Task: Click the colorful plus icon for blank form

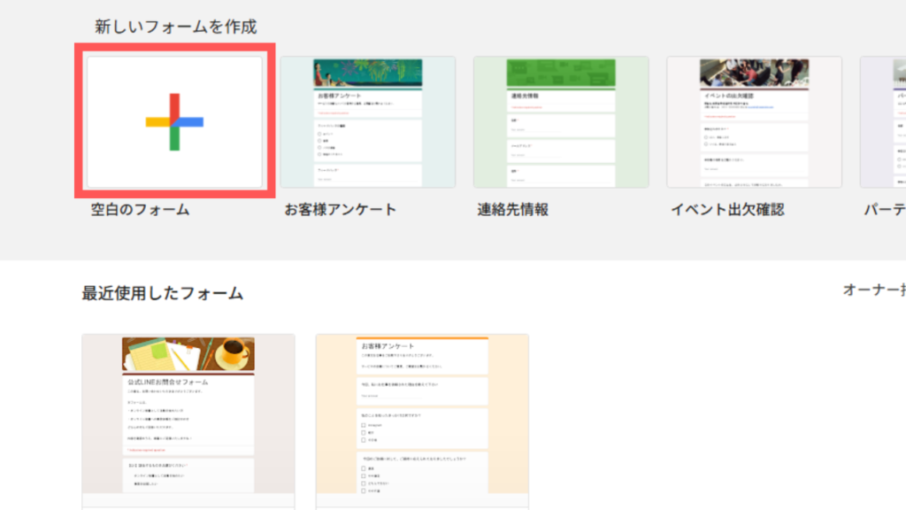Action: click(x=174, y=122)
